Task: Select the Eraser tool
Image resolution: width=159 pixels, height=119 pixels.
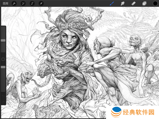Action: [134, 3]
